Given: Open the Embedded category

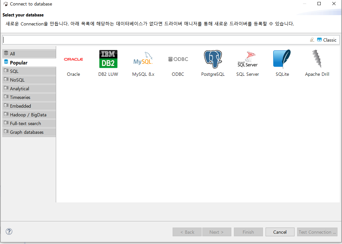Looking at the screenshot, I should coord(29,106).
